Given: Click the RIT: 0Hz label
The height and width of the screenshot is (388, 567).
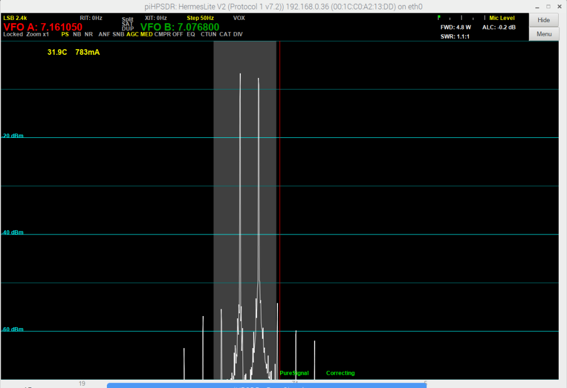Looking at the screenshot, I should pos(91,18).
